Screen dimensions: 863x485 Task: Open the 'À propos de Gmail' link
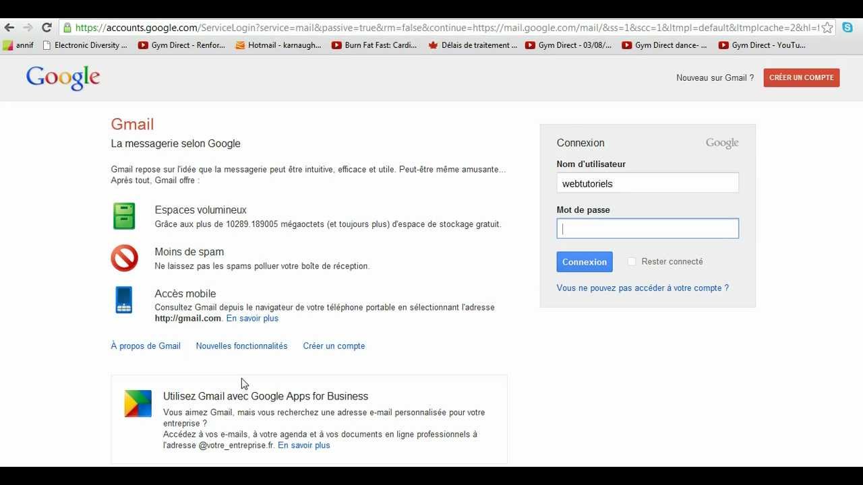pos(146,346)
